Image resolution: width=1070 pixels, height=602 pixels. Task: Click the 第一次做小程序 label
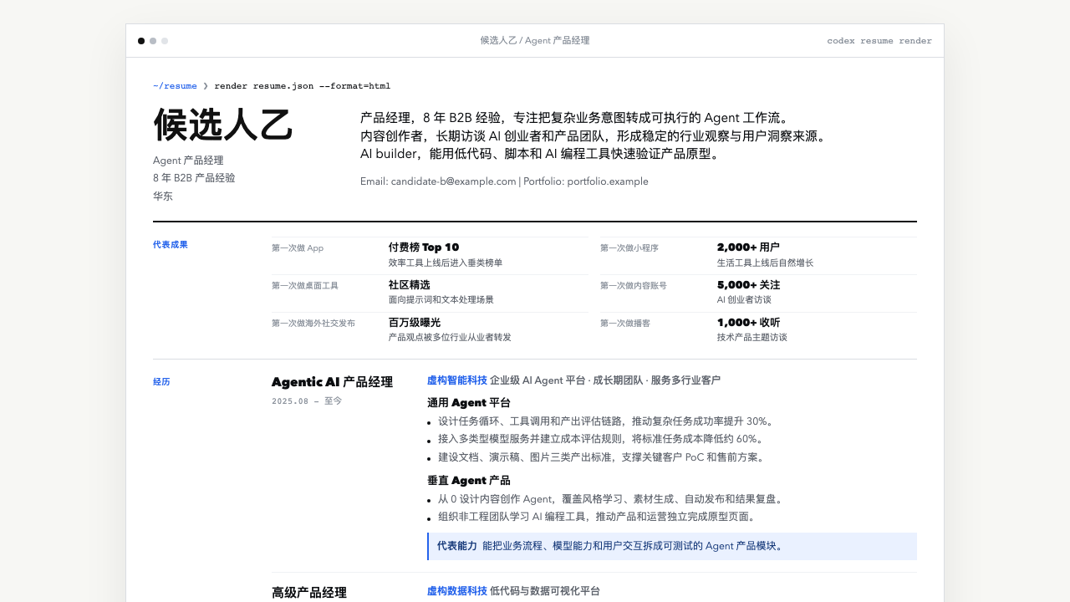click(629, 248)
